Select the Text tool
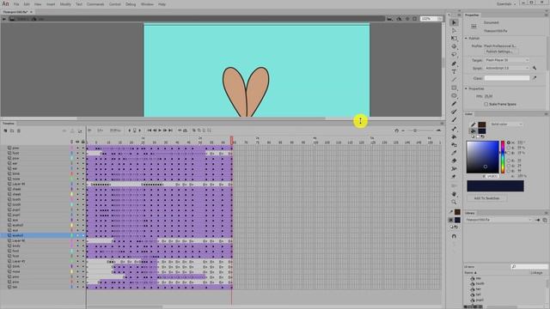This screenshot has width=550, height=309. (454, 71)
